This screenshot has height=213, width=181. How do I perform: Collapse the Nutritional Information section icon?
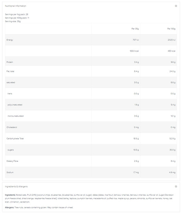[176, 6]
